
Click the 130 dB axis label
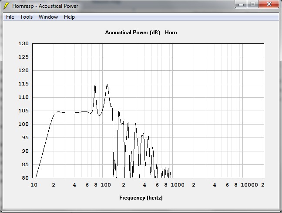point(23,43)
